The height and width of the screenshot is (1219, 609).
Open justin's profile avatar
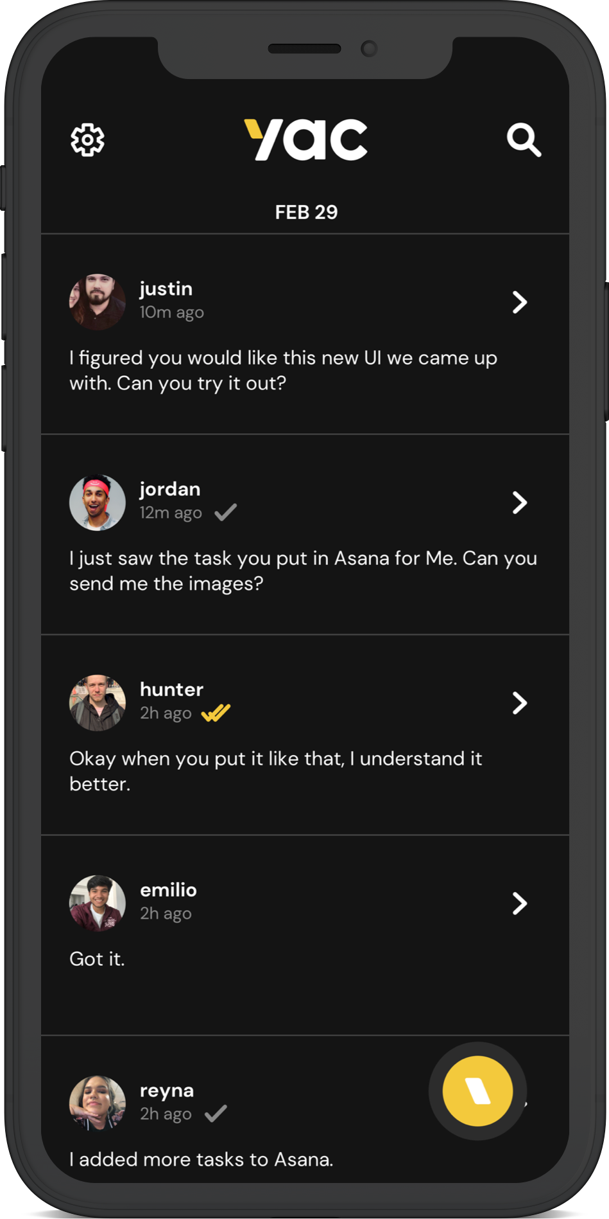point(97,302)
